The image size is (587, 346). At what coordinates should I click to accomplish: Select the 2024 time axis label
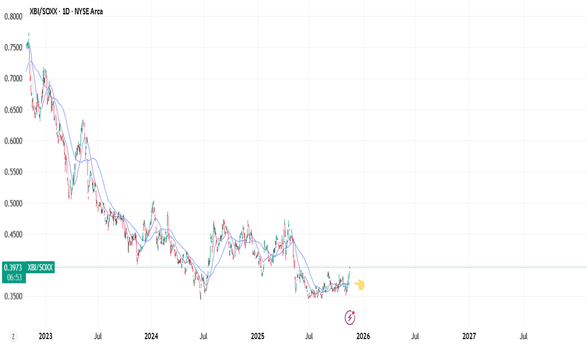151,337
